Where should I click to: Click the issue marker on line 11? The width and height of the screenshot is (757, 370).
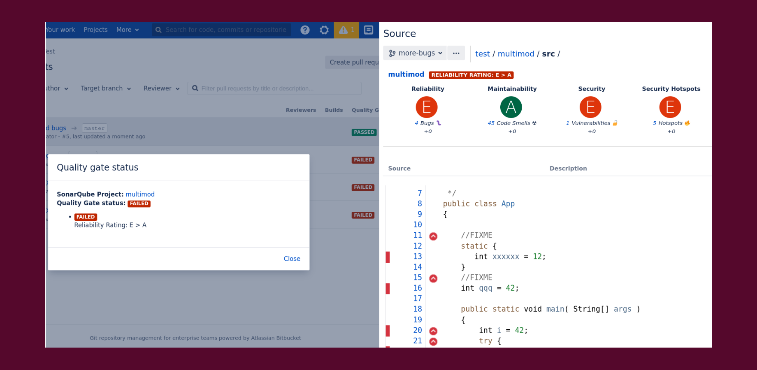[433, 236]
